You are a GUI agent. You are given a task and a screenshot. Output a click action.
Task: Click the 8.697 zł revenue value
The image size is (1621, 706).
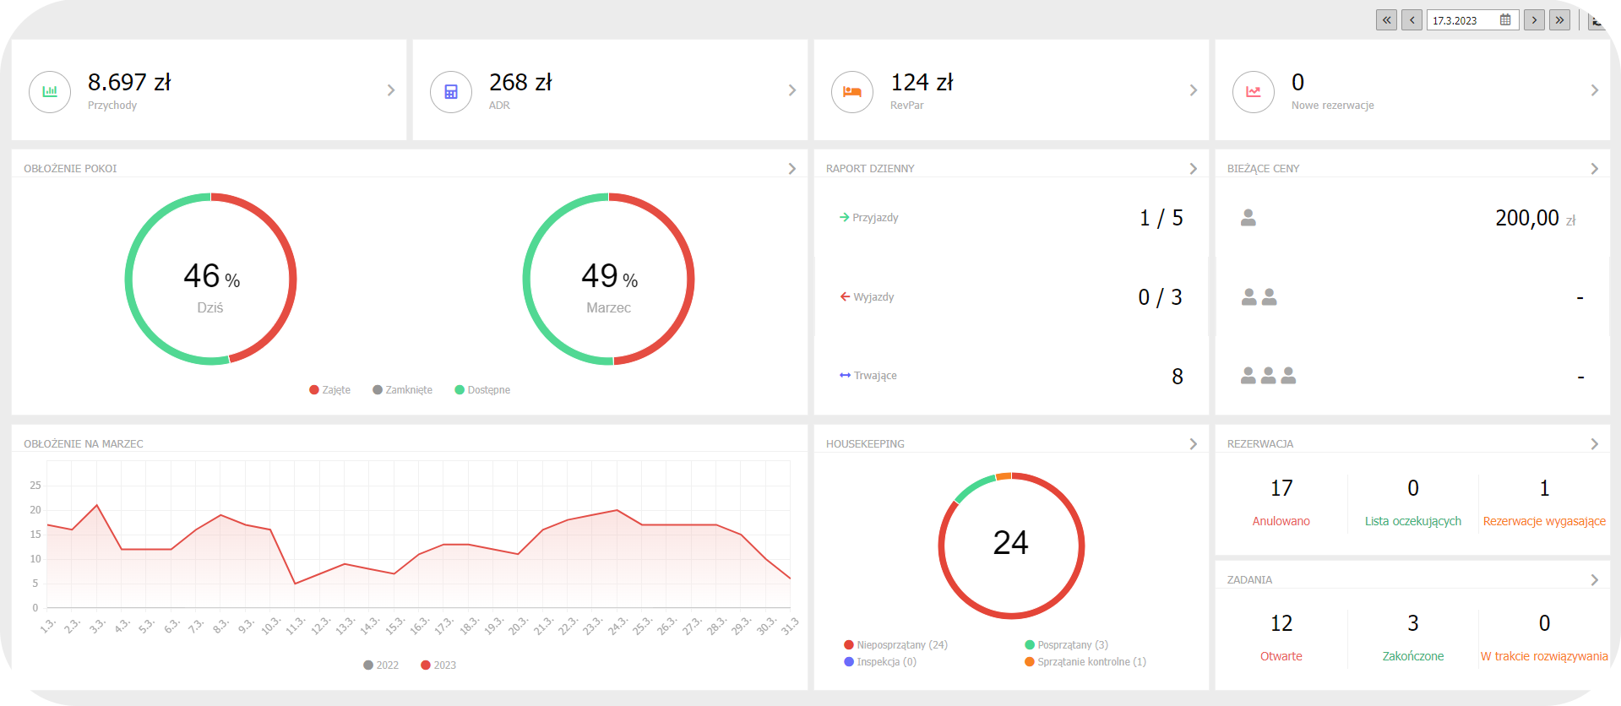pos(129,82)
